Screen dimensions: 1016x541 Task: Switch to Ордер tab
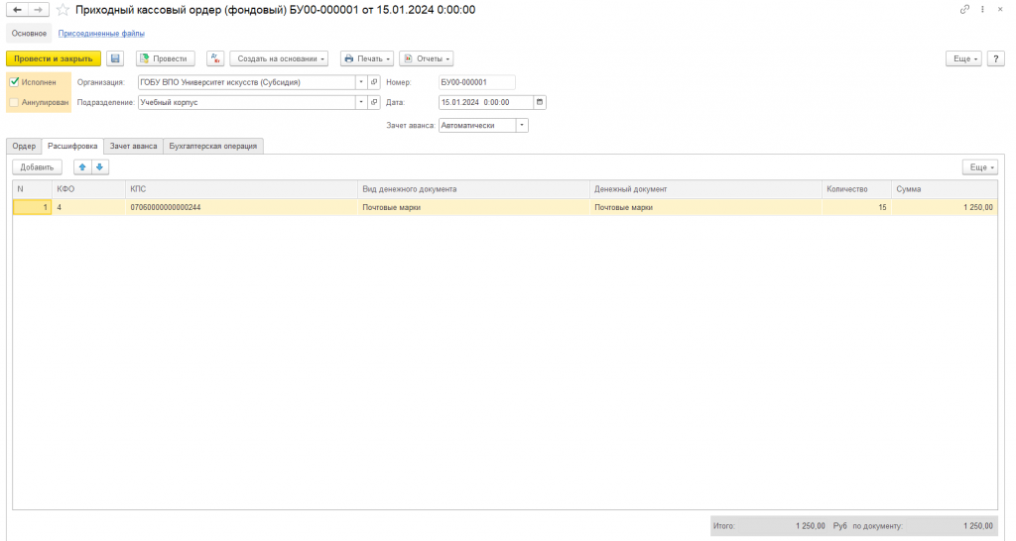[x=24, y=147]
